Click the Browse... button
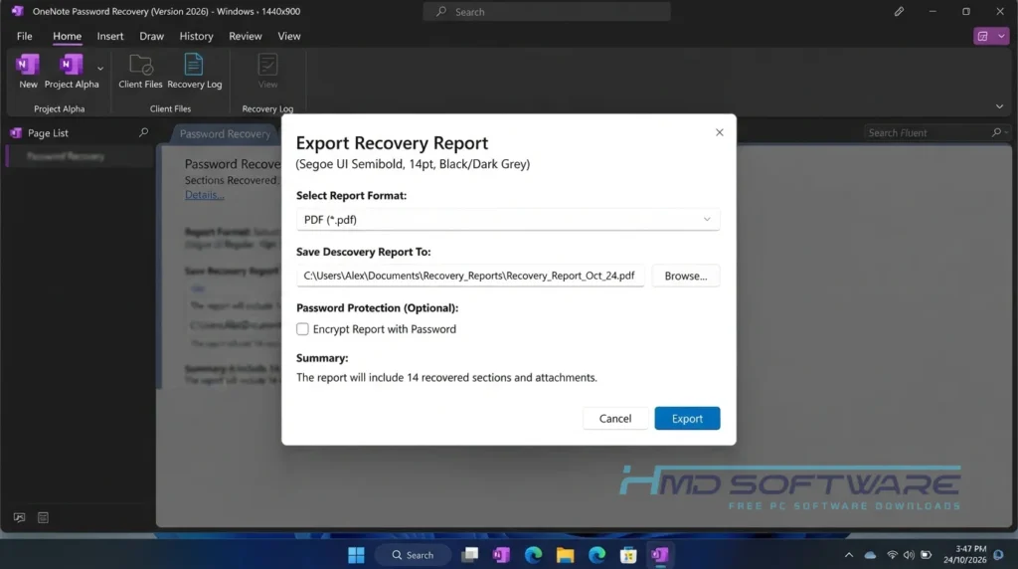Screen dimensions: 1018x569 point(686,276)
